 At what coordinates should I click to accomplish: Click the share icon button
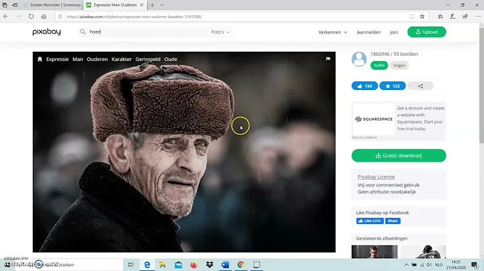[420, 86]
